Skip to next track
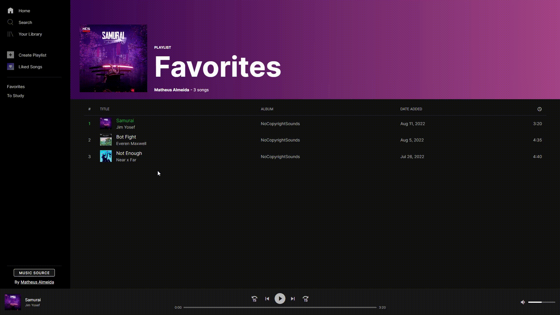560x315 pixels. coord(293,299)
